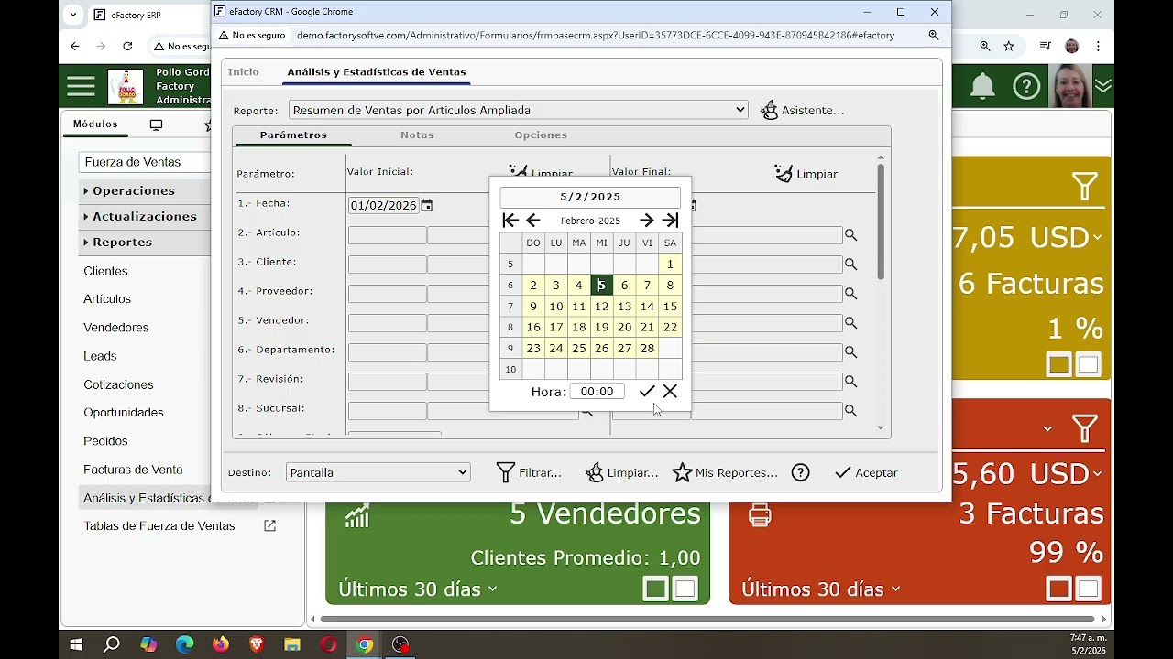Open help question mark in report footer
Image resolution: width=1173 pixels, height=659 pixels.
pos(801,472)
